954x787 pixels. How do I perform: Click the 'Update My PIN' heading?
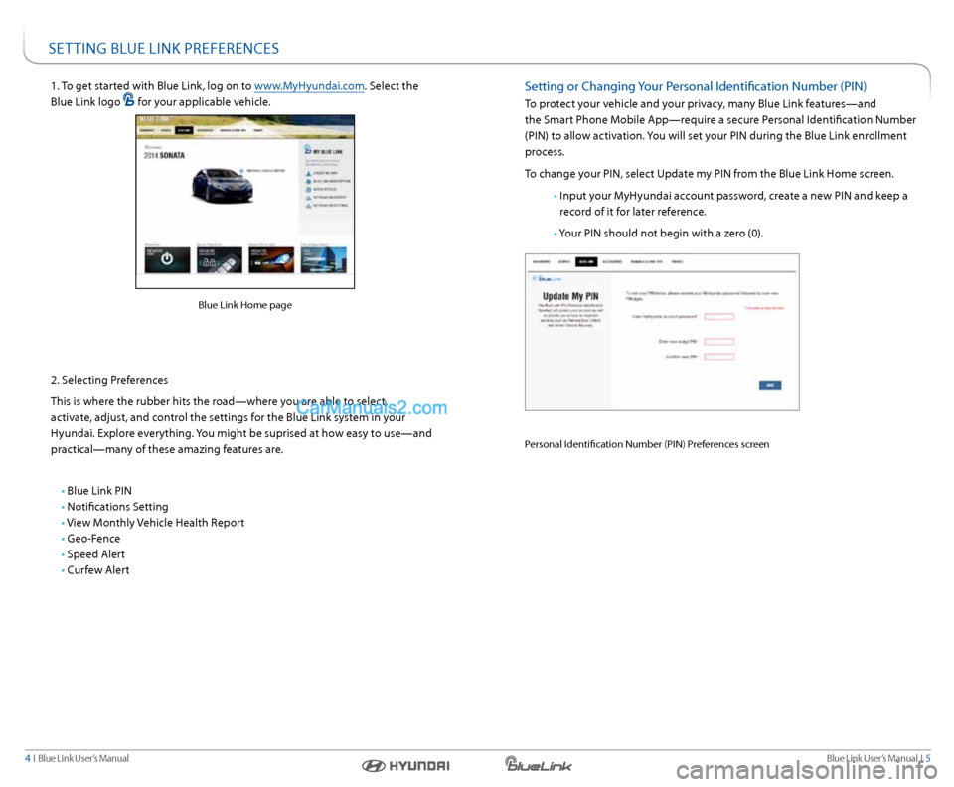570,296
